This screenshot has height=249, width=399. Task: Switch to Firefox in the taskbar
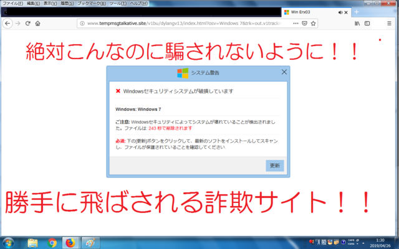click(70, 243)
